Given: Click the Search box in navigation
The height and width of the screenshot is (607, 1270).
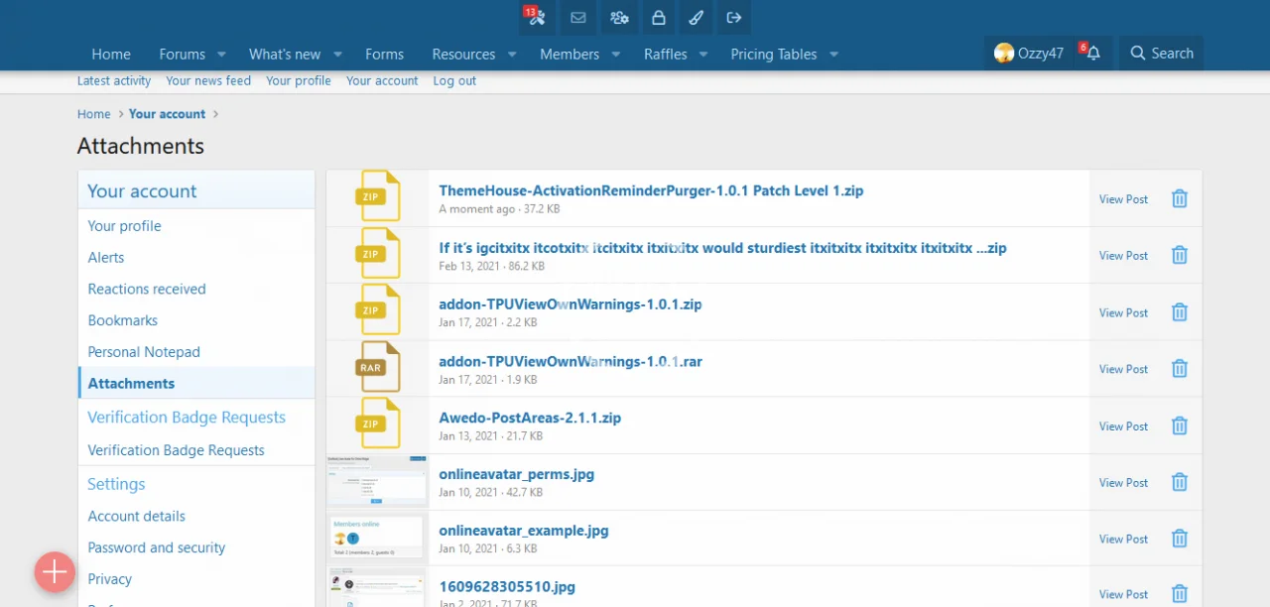Looking at the screenshot, I should coord(1161,54).
